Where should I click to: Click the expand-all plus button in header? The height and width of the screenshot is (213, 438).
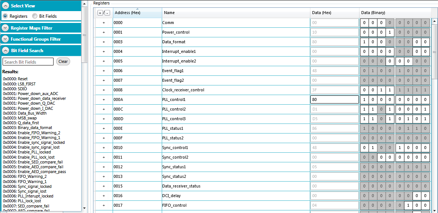tap(100, 13)
